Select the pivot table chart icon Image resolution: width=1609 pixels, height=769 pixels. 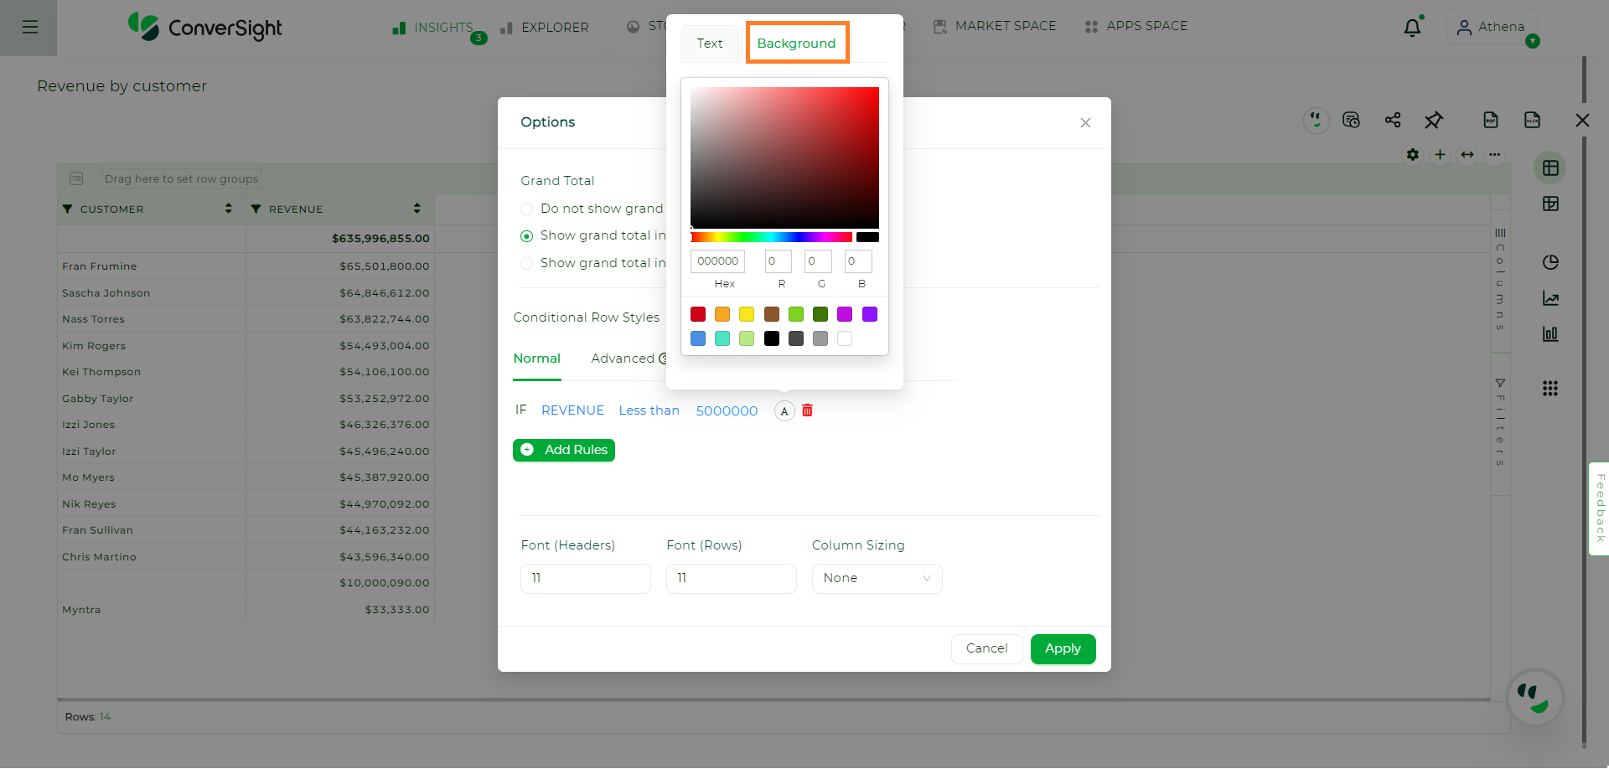tap(1550, 204)
